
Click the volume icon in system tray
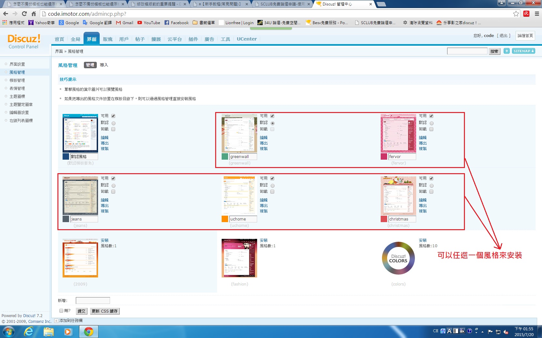click(x=506, y=332)
